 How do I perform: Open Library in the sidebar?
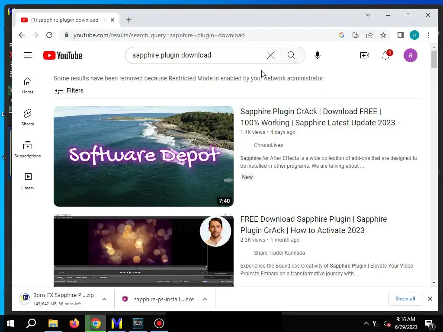[x=28, y=181]
